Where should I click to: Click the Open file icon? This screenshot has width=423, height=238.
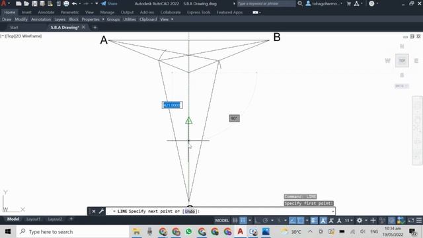(26, 3)
